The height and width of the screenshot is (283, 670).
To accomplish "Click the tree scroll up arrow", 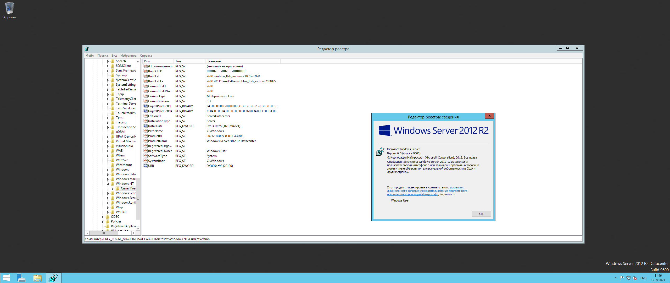I will coord(138,61).
